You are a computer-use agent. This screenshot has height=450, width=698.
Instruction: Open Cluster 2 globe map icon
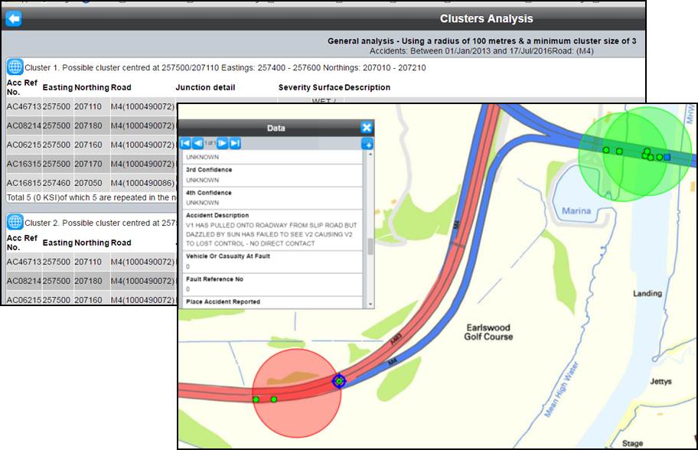coord(15,222)
